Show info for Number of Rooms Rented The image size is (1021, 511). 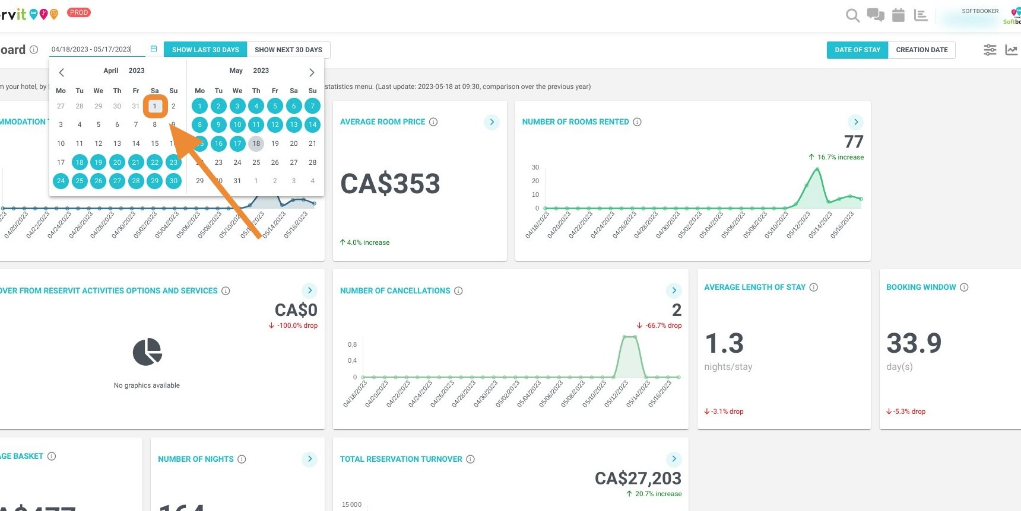tap(637, 122)
